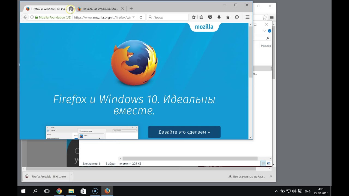The image size is (349, 196).
Task: Go to Firefox home page icon
Action: coord(228,17)
